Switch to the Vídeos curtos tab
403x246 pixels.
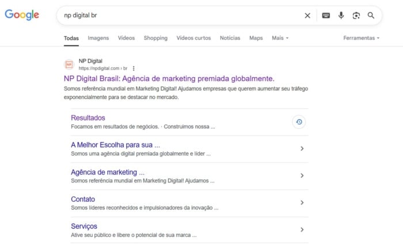(193, 38)
